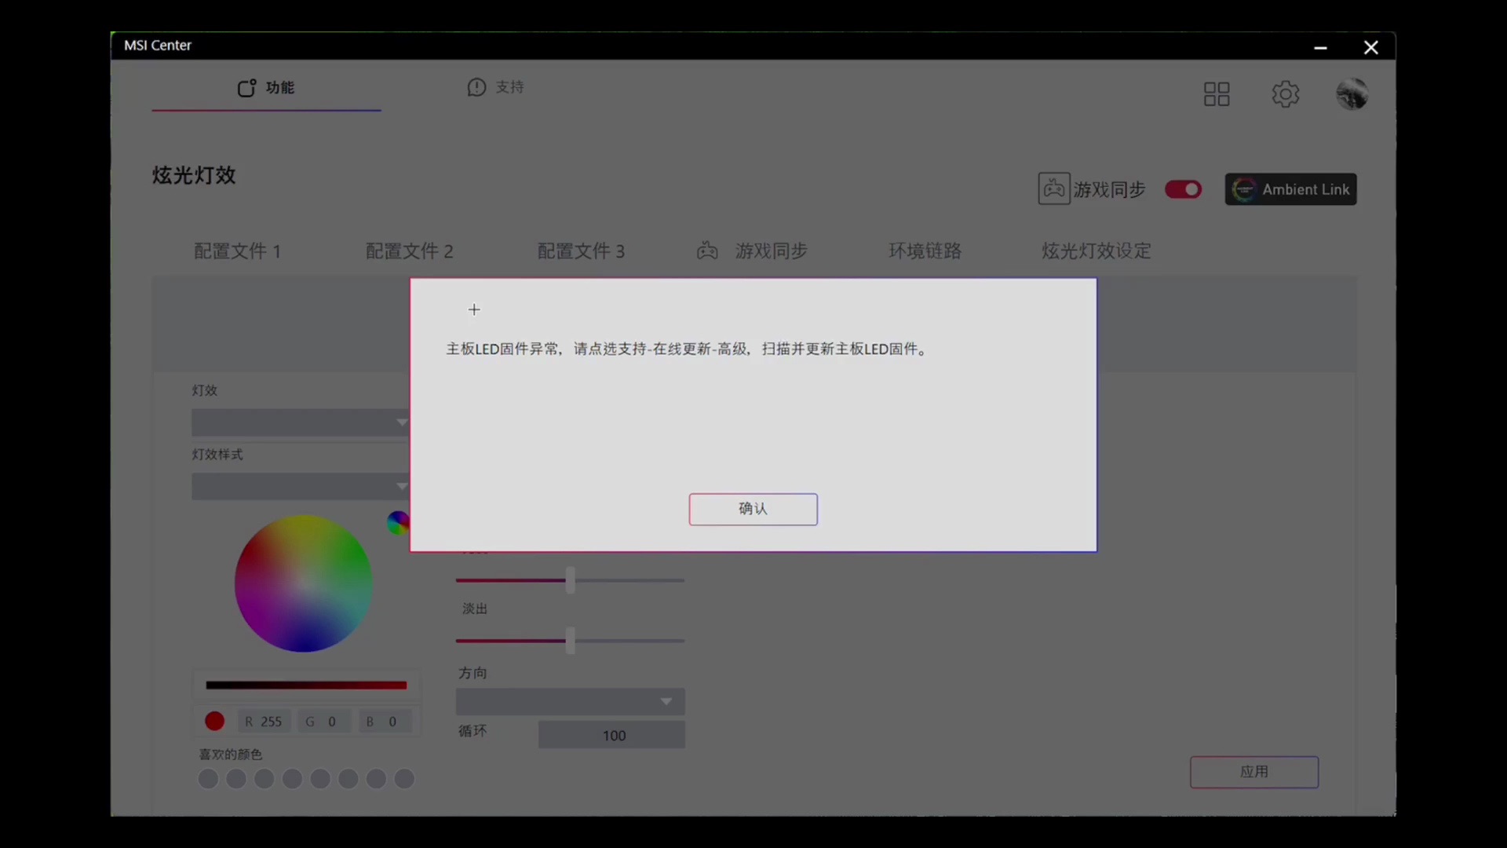1507x848 pixels.
Task: Click the 淡出 slider handle
Action: (571, 641)
